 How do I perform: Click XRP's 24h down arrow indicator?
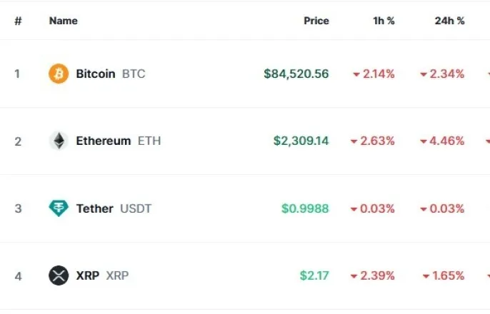(426, 276)
